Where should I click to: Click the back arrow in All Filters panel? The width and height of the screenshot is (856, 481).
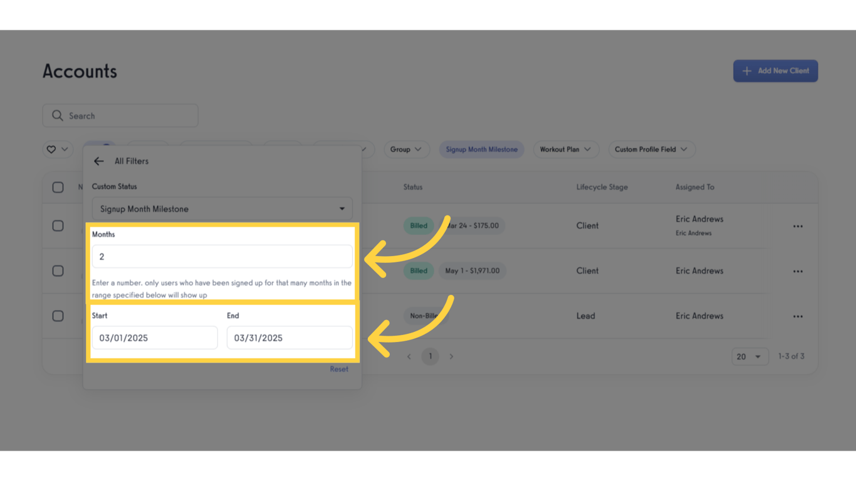[98, 161]
